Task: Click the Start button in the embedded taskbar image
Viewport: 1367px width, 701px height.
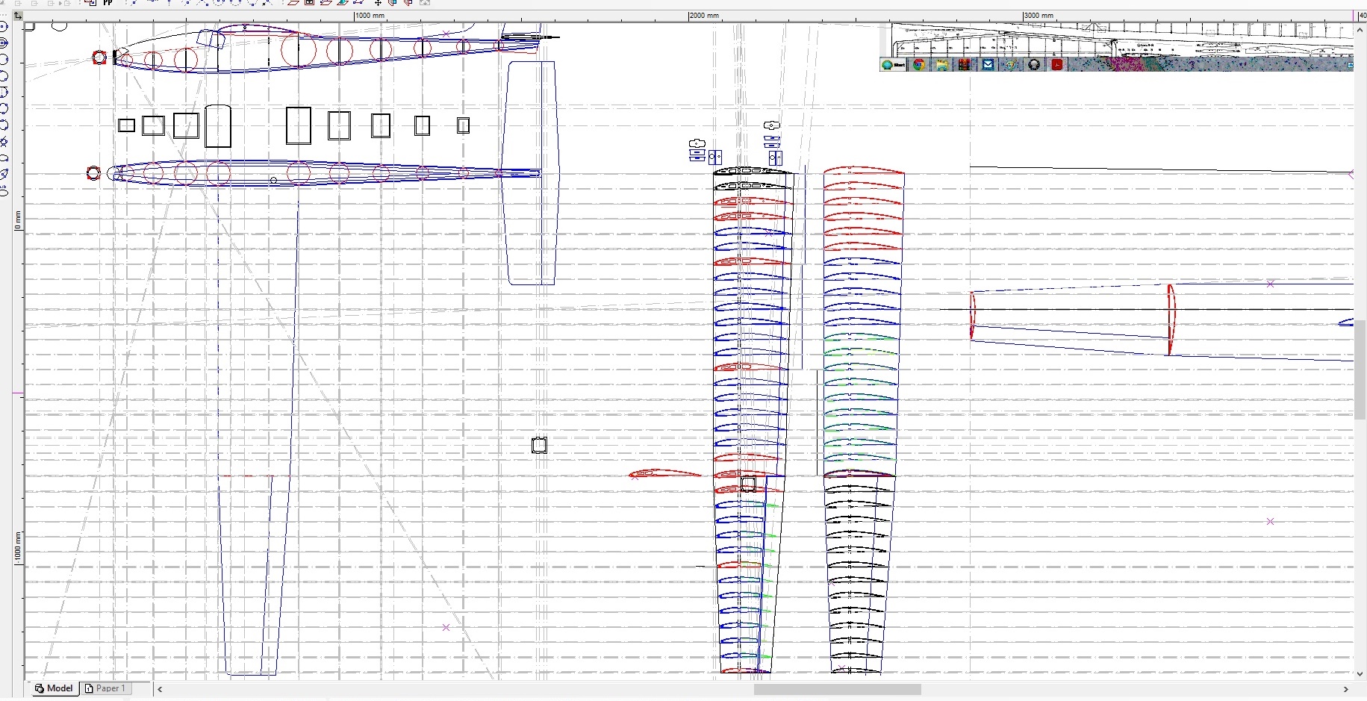Action: (x=894, y=65)
